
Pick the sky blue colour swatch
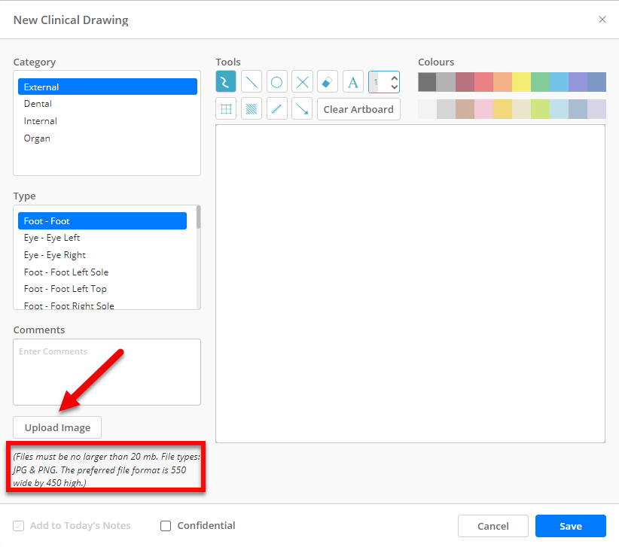[x=559, y=82]
